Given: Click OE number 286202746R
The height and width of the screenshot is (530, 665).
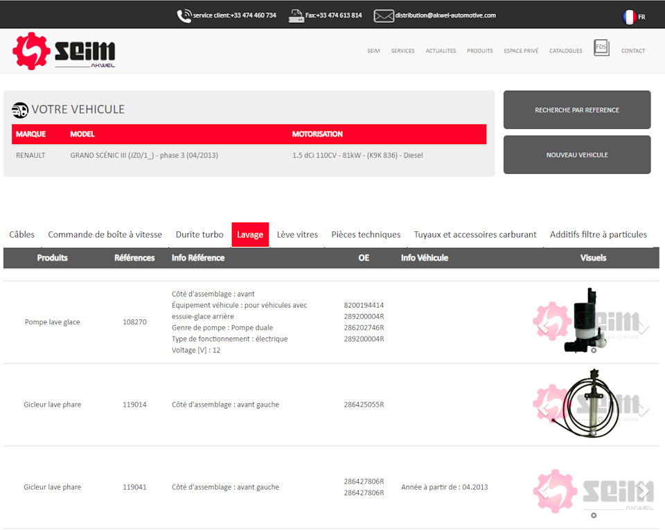Looking at the screenshot, I should pos(364,328).
